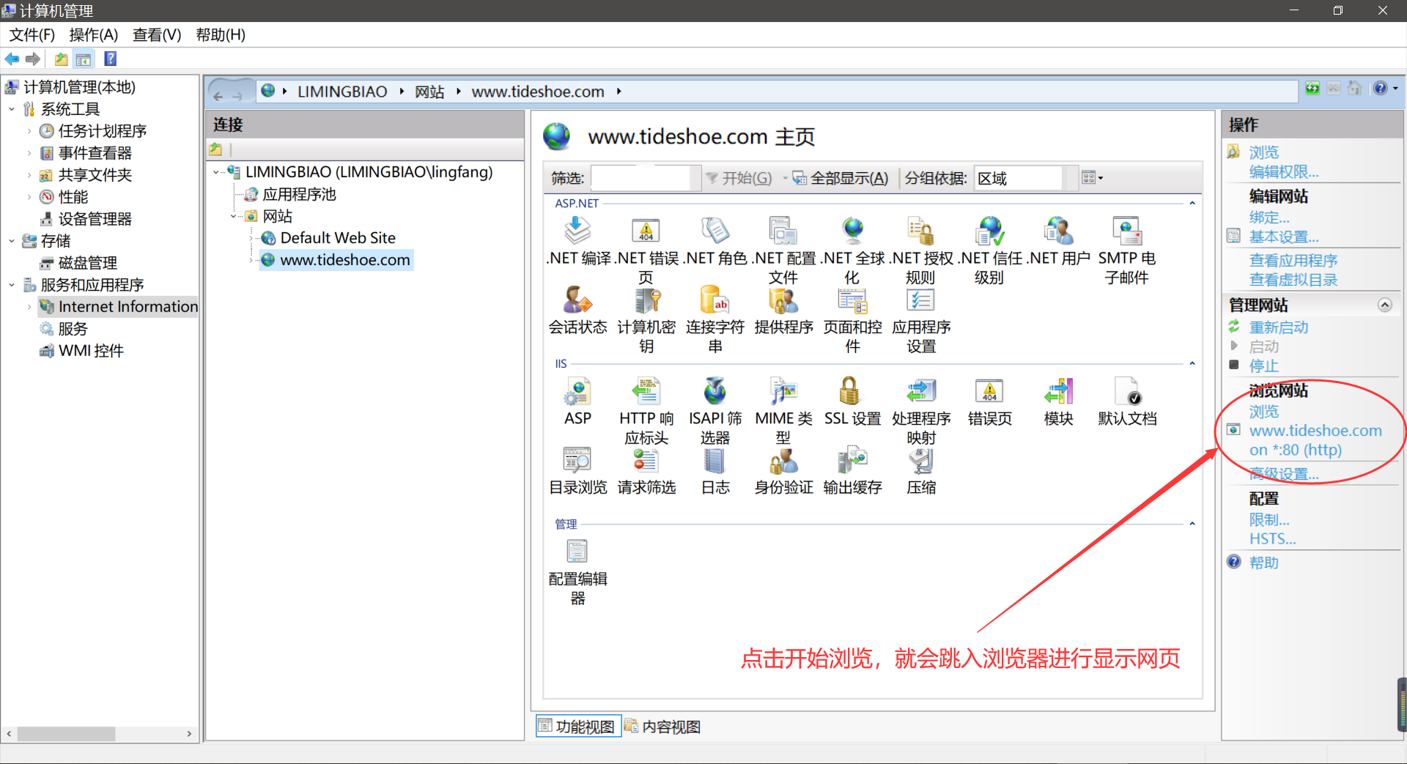1407x764 pixels.
Task: Collapse the ASP.NET group section
Action: 1192,203
